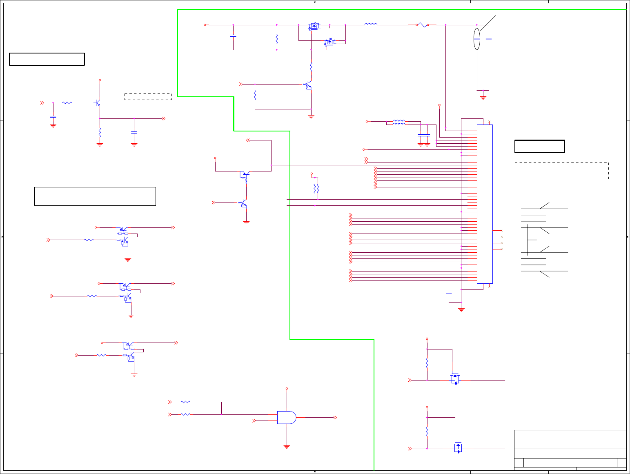Click the tall blue connector rectangle
The image size is (630, 474).
[485, 204]
